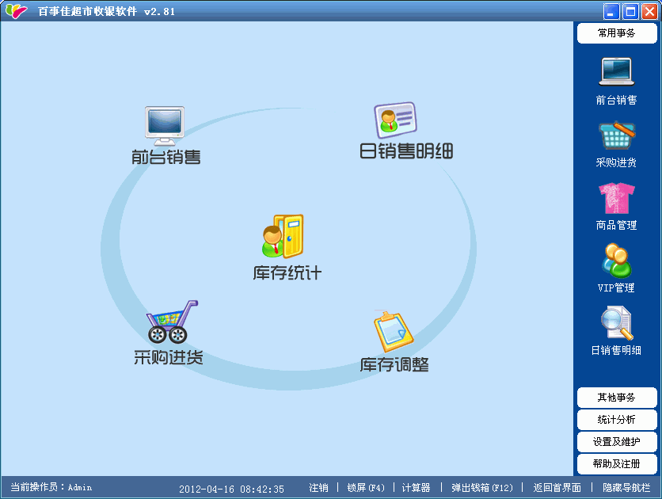
Task: Click the VIP管理 people icon
Action: [x=616, y=261]
